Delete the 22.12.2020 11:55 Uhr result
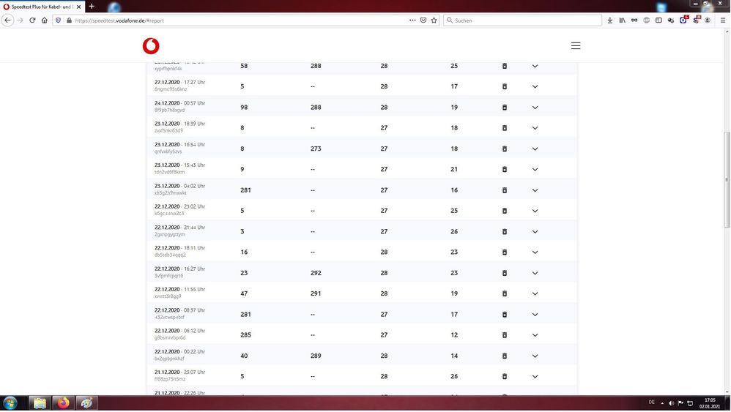The height and width of the screenshot is (412, 731). 505,293
